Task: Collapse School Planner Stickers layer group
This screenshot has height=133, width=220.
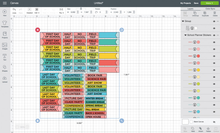Action: tap(185, 35)
